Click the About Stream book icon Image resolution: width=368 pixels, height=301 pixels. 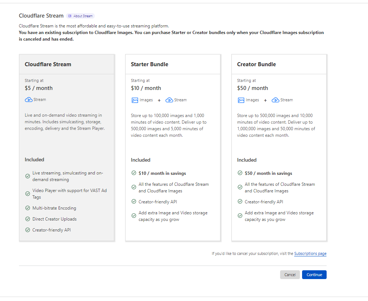pyautogui.click(x=70, y=16)
